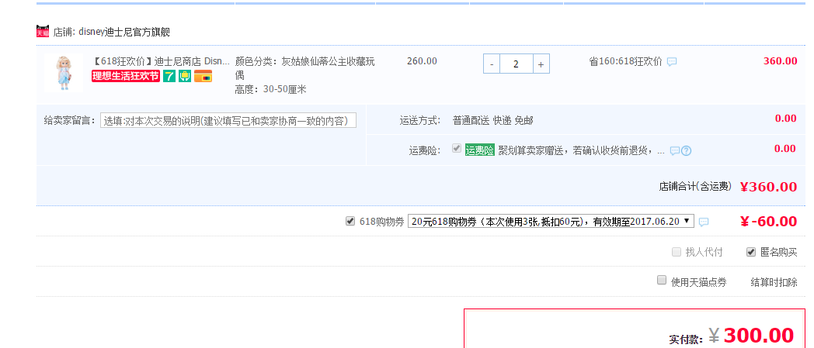
Task: Click the chat bubble icon in the 运费险 row
Action: [x=675, y=150]
